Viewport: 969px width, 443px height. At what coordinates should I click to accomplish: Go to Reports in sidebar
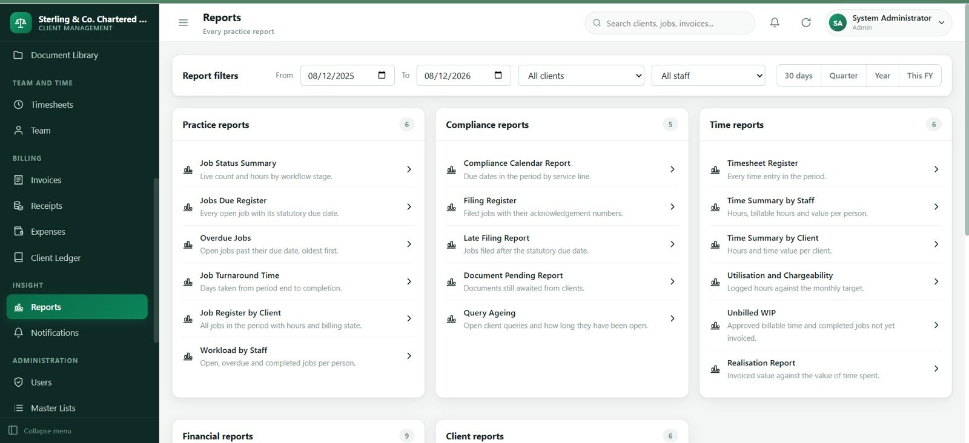pyautogui.click(x=77, y=307)
